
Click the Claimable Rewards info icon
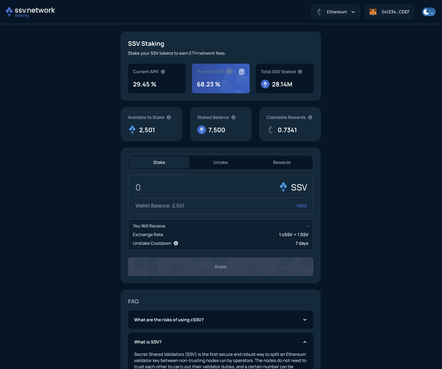(x=310, y=117)
